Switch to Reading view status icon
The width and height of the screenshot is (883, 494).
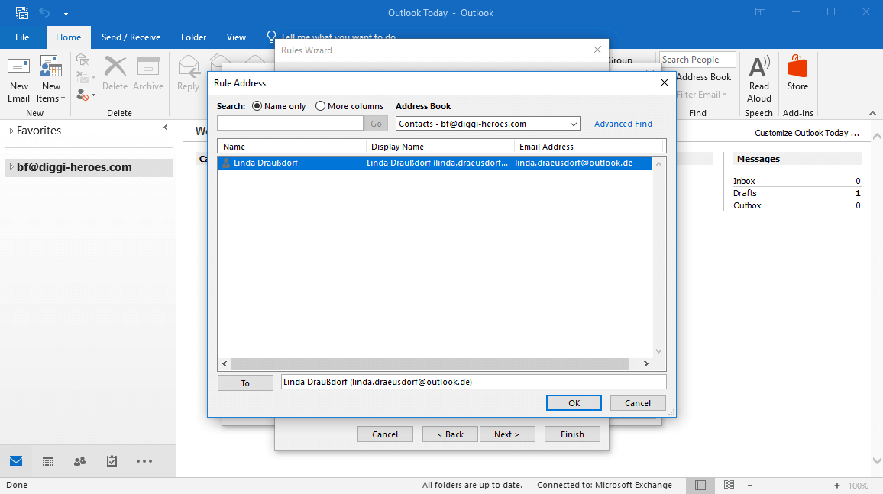pyautogui.click(x=729, y=485)
